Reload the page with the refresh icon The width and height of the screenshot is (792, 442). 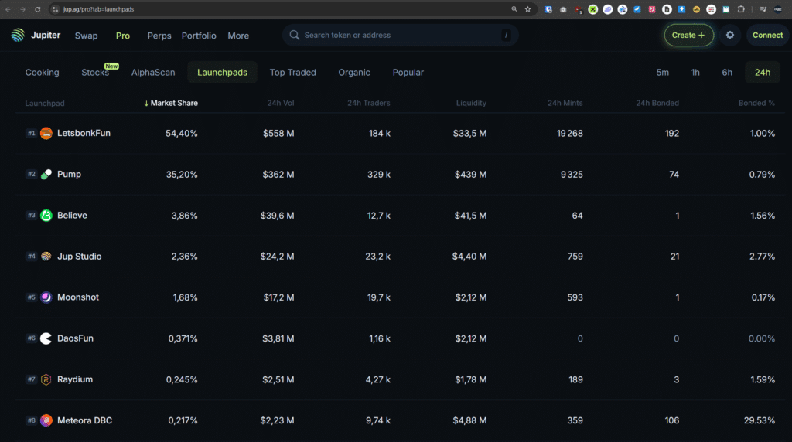37,9
